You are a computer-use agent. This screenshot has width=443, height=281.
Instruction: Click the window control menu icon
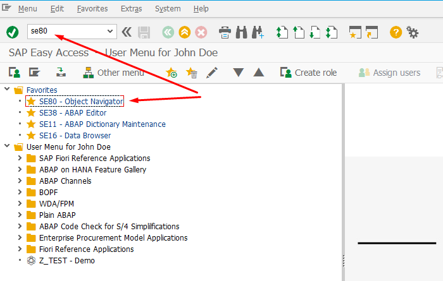(x=6, y=8)
